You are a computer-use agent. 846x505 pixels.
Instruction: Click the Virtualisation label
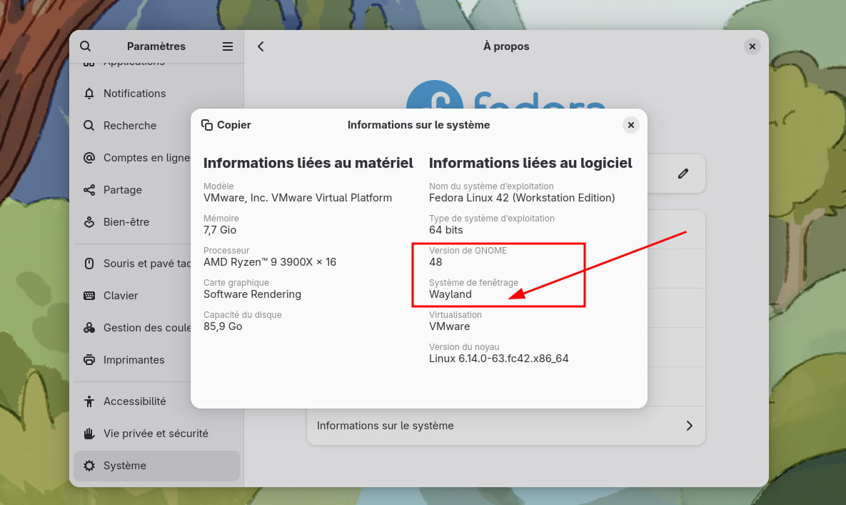point(455,314)
